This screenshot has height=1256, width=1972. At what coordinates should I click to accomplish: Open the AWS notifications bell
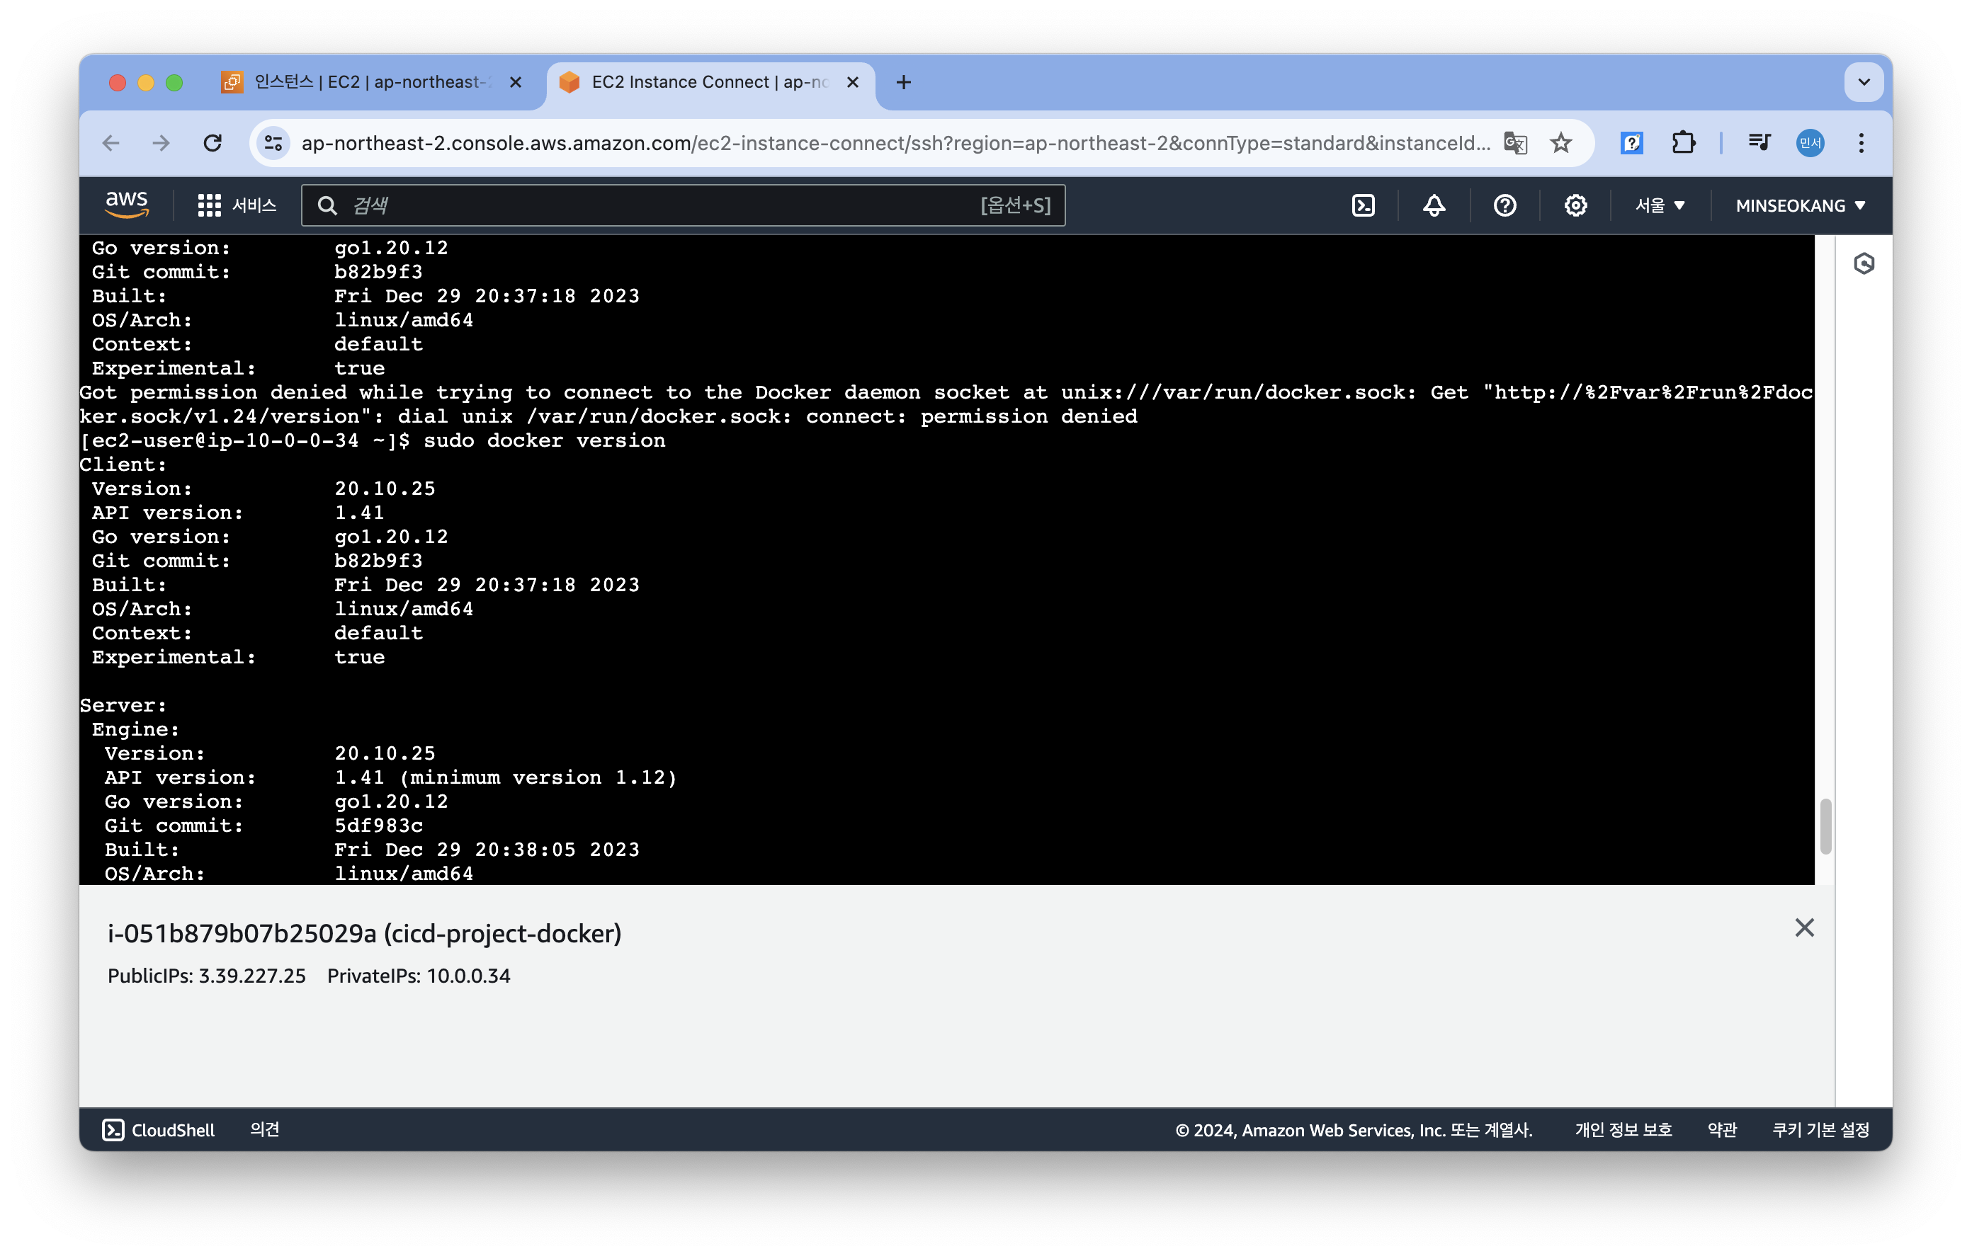pos(1433,205)
